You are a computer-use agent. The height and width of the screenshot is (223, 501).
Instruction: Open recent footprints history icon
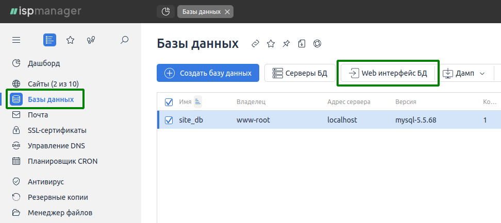click(x=91, y=40)
